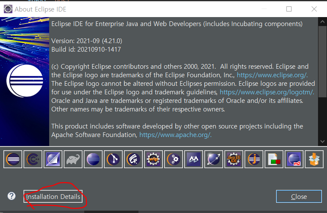Viewport: 327px width, 213px height.
Task: Click the vertical scrollbar thumb in about text
Action: pyautogui.click(x=322, y=61)
